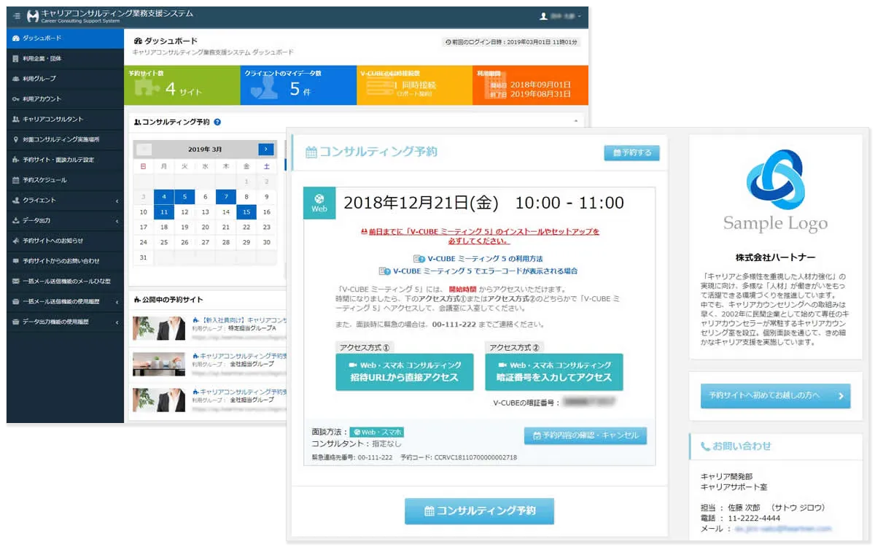Click the 予約する button
875x547 pixels.
coord(631,153)
